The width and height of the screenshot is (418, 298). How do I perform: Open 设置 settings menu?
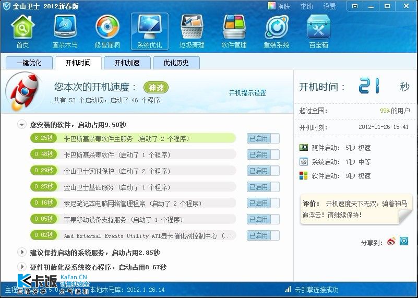329,6
